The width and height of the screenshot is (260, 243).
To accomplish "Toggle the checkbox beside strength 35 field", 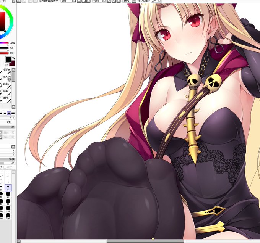I will [x=1, y=137].
